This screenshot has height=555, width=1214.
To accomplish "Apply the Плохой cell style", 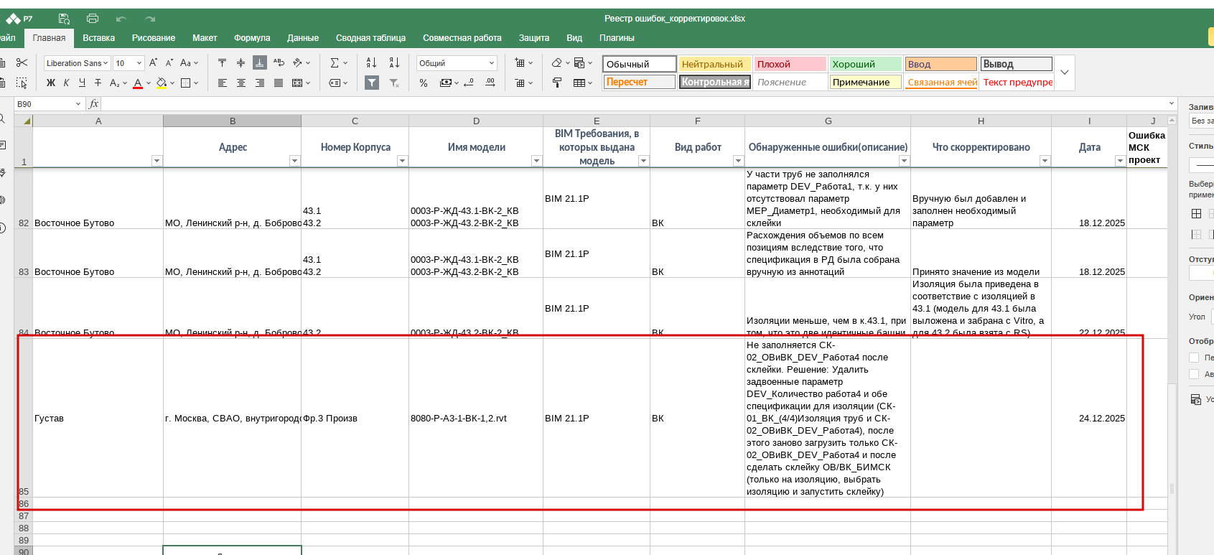I will click(790, 64).
